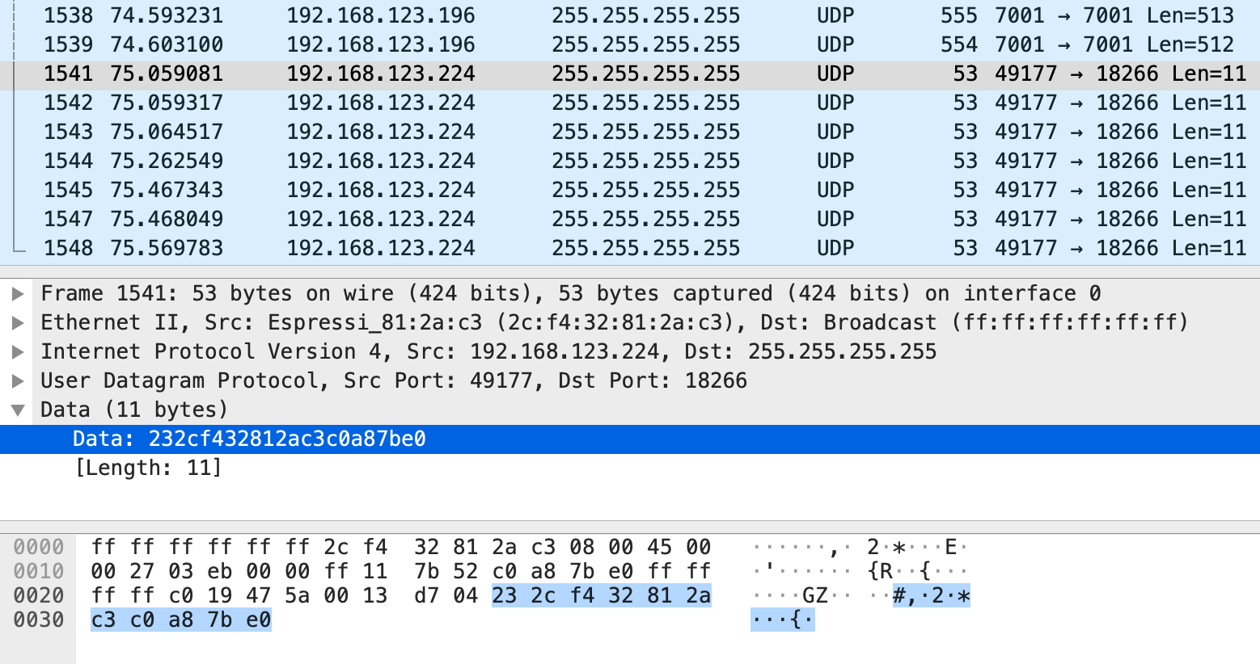Select the Data: 232cf432812ac3c0a87be0 field
Screen dimensions: 1260x664
pyautogui.click(x=630, y=439)
